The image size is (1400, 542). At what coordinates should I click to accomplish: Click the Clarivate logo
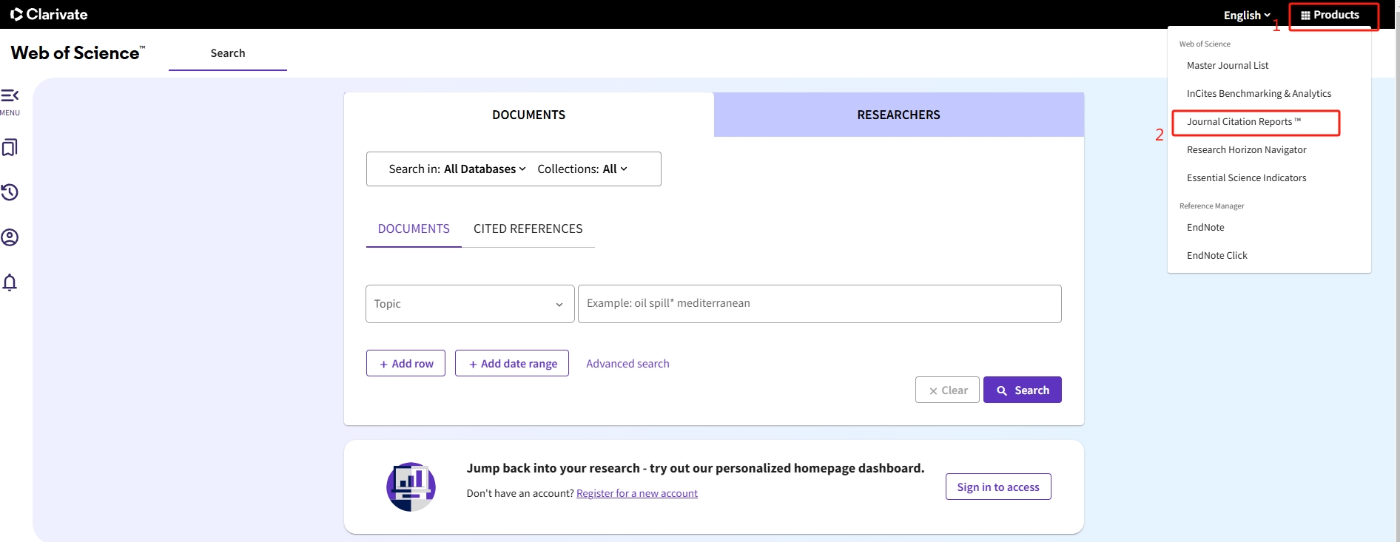click(x=49, y=14)
